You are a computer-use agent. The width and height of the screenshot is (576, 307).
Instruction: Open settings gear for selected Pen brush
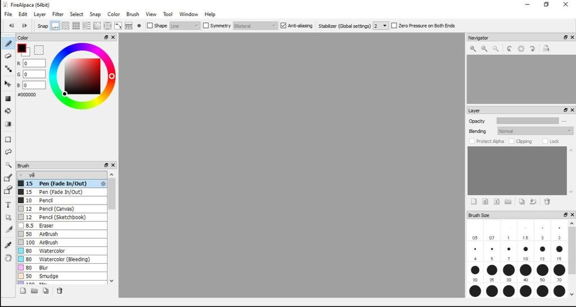(103, 184)
